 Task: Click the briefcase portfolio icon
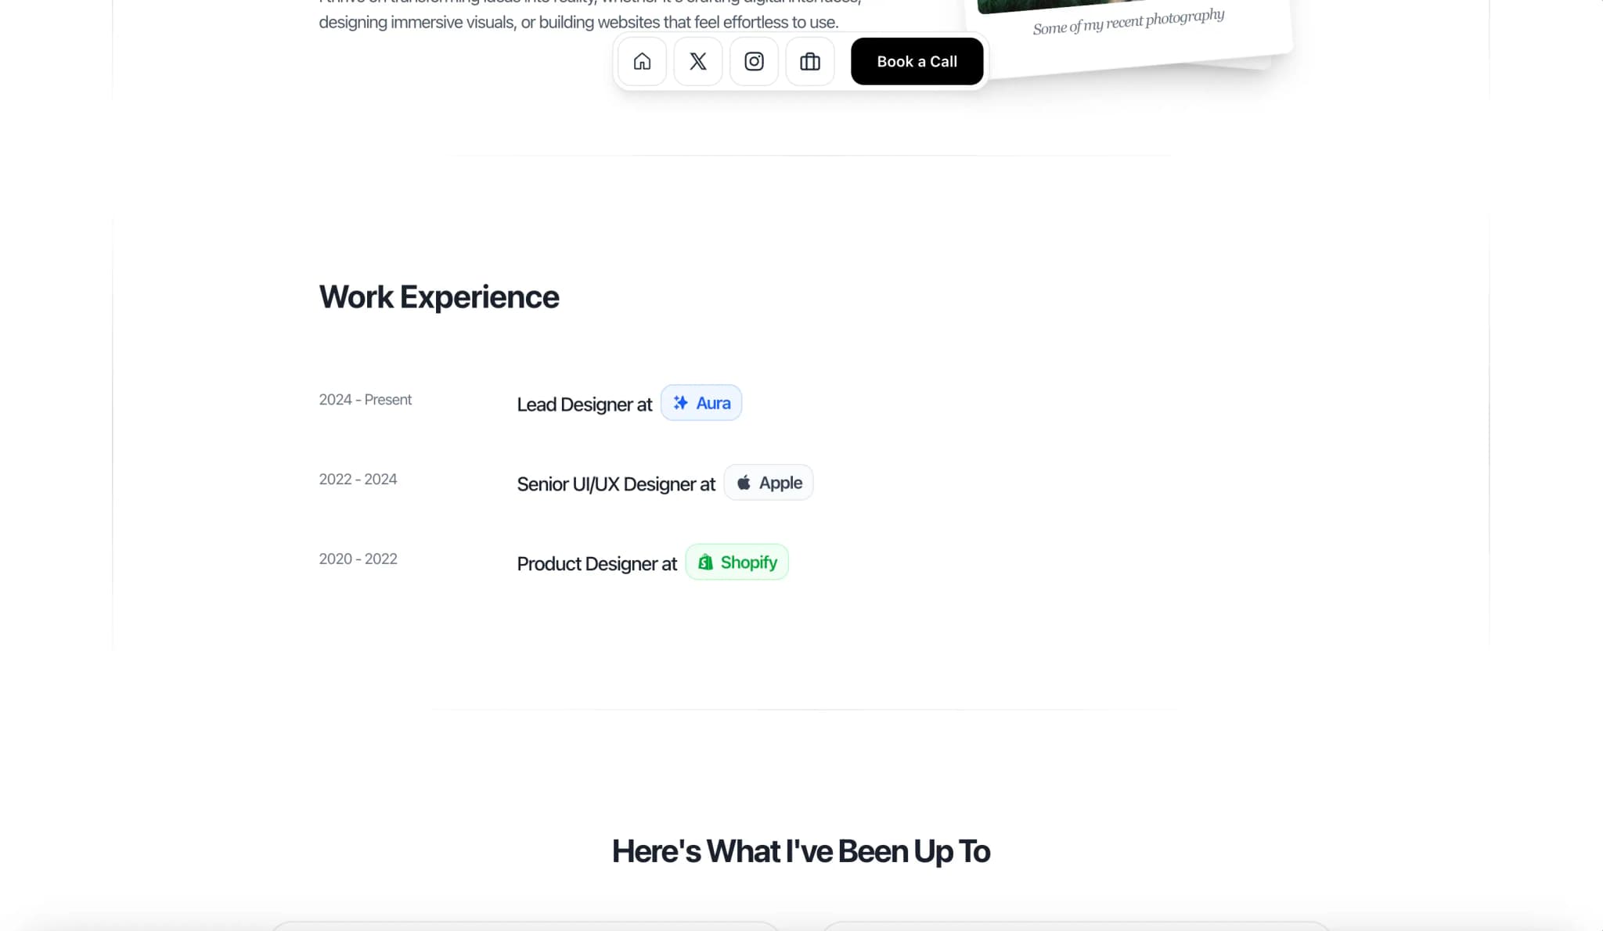pyautogui.click(x=810, y=61)
